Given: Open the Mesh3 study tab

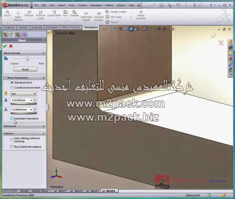Looking at the screenshot, I should [93, 191].
